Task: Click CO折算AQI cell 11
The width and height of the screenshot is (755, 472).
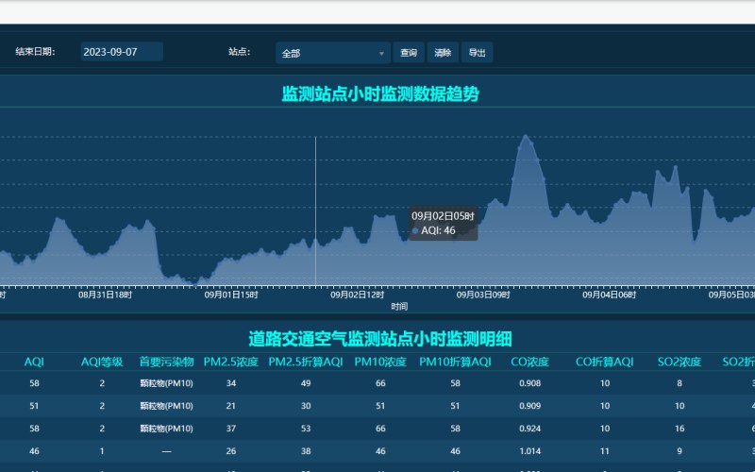Action: (x=605, y=451)
